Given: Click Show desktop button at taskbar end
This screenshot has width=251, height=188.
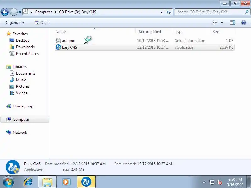Looking at the screenshot, I should [249, 182].
